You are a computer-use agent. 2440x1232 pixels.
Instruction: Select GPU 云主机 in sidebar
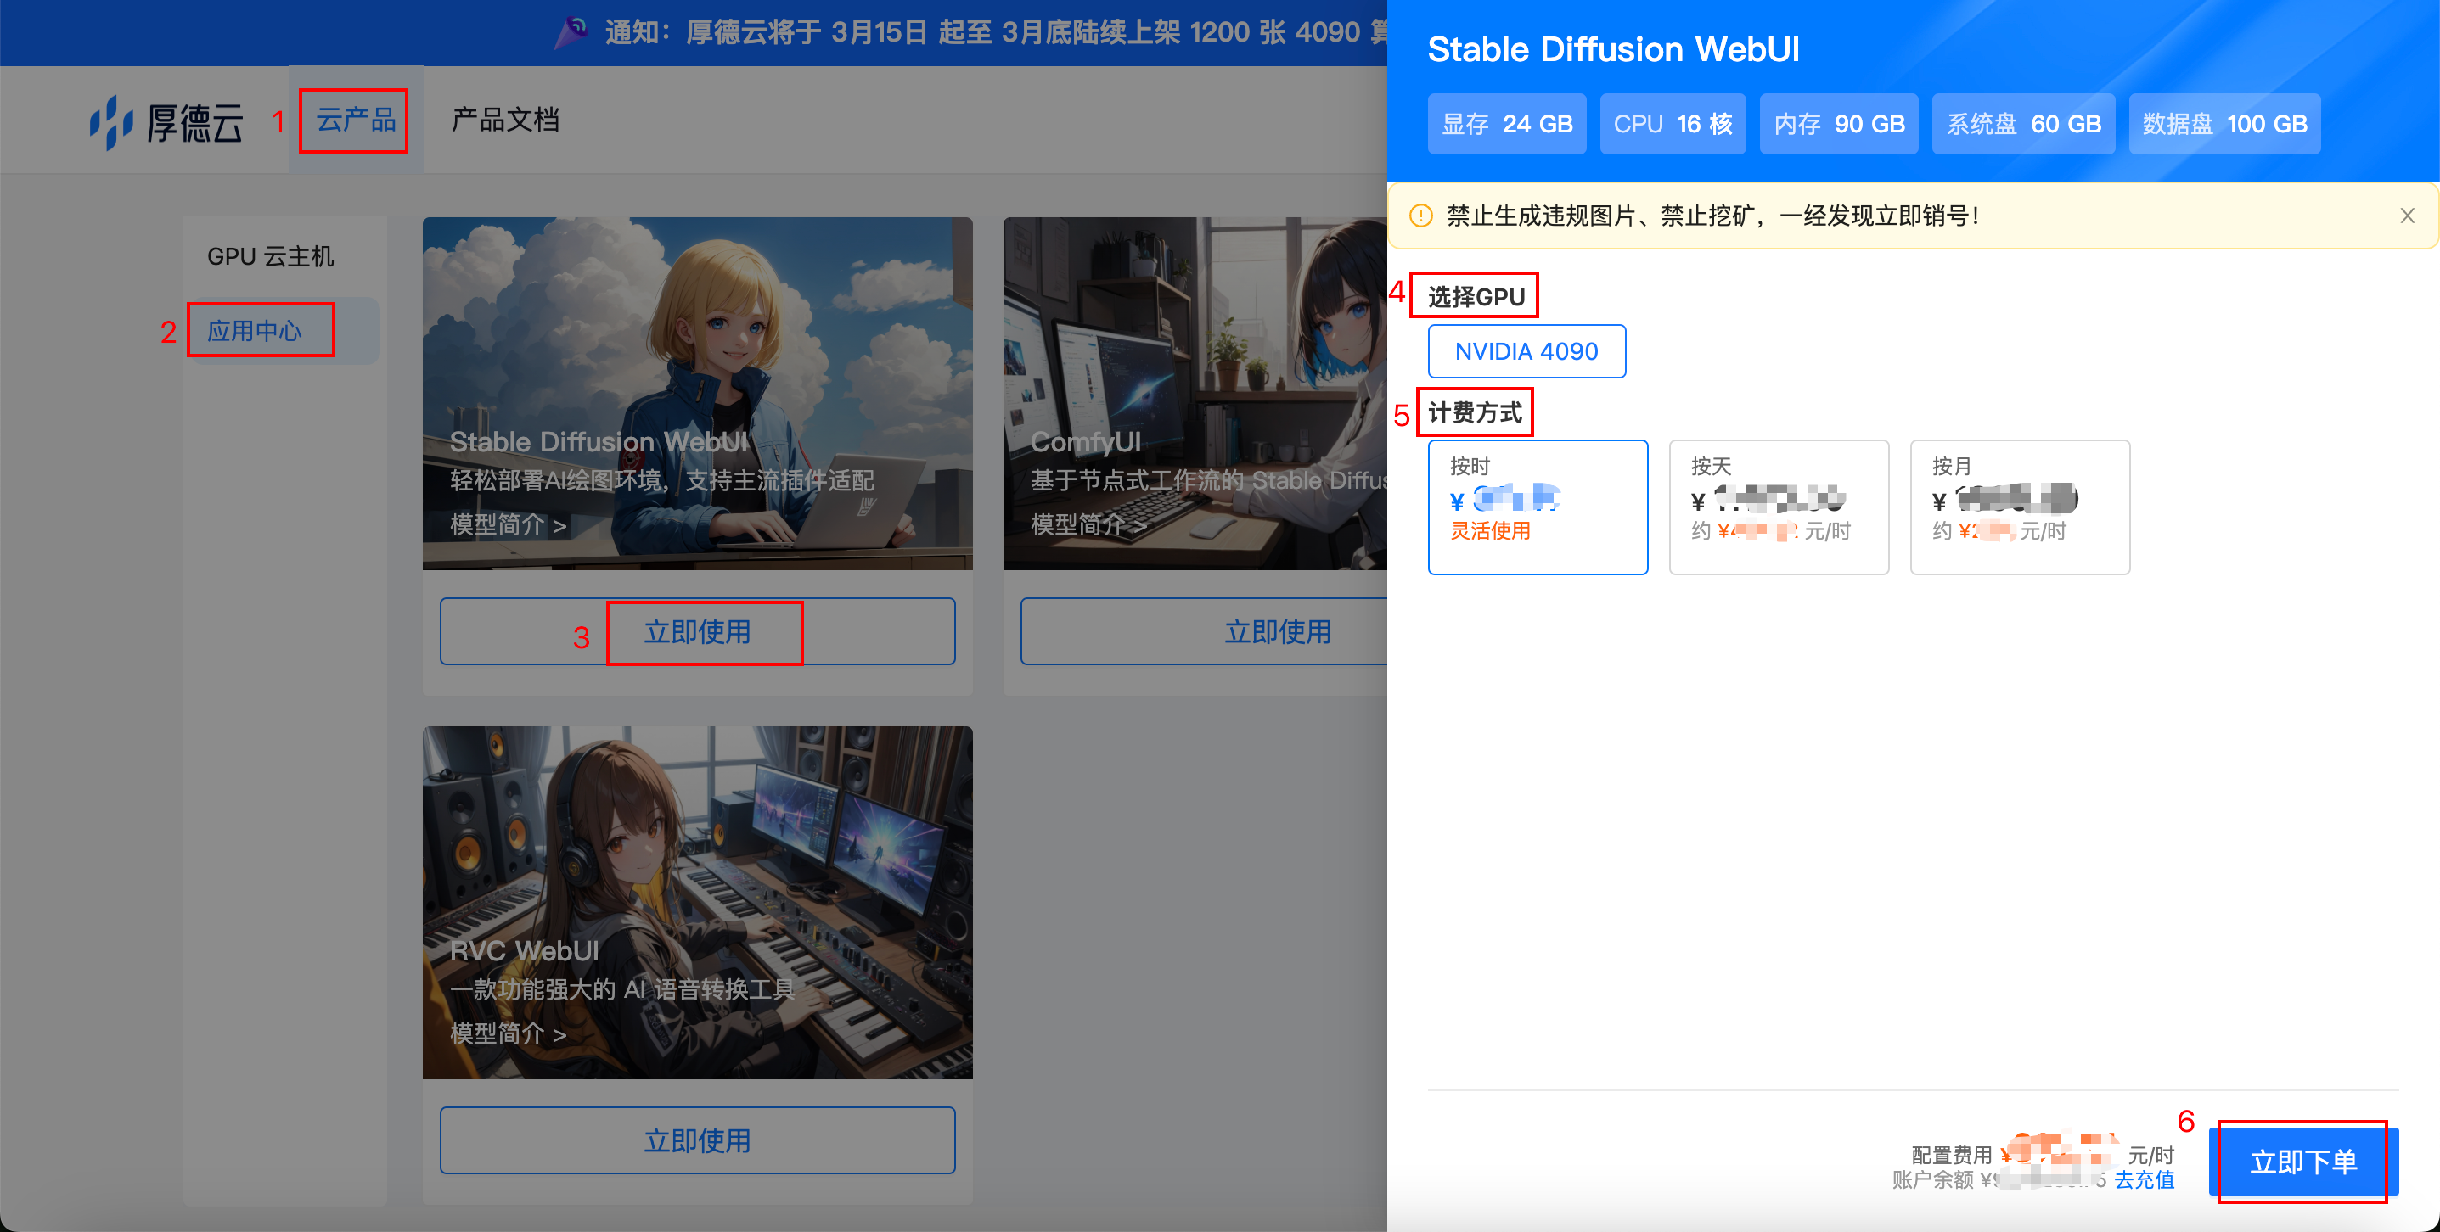tap(270, 256)
